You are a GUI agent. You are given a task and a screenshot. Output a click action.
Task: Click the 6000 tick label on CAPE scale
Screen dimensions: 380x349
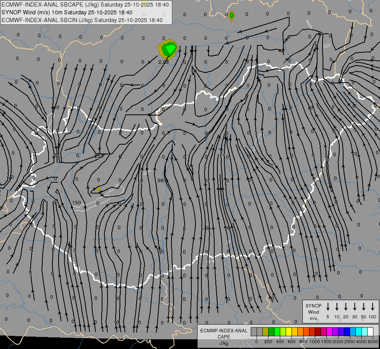point(373,342)
